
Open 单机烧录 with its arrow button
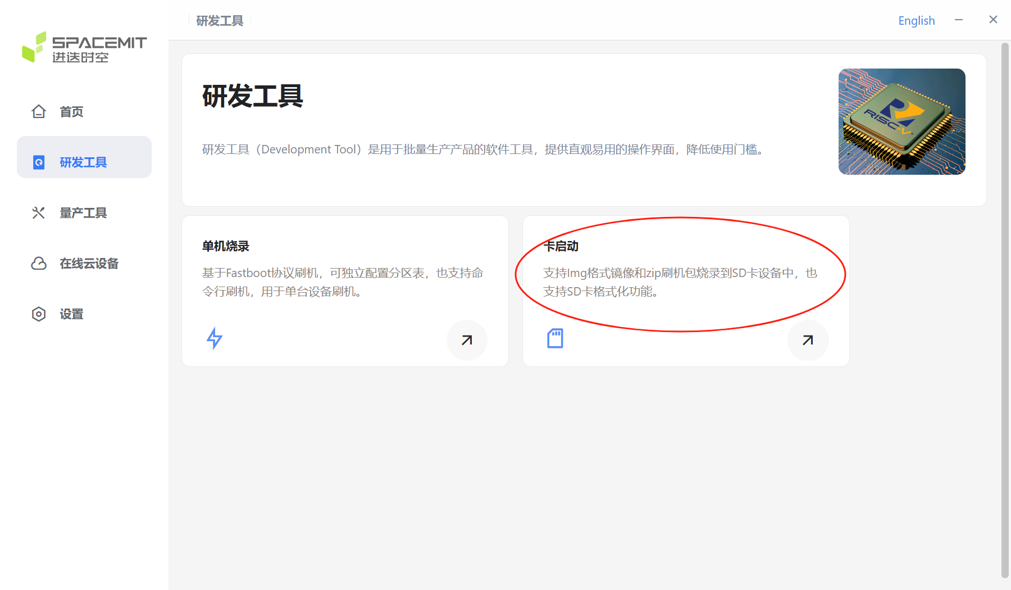467,340
